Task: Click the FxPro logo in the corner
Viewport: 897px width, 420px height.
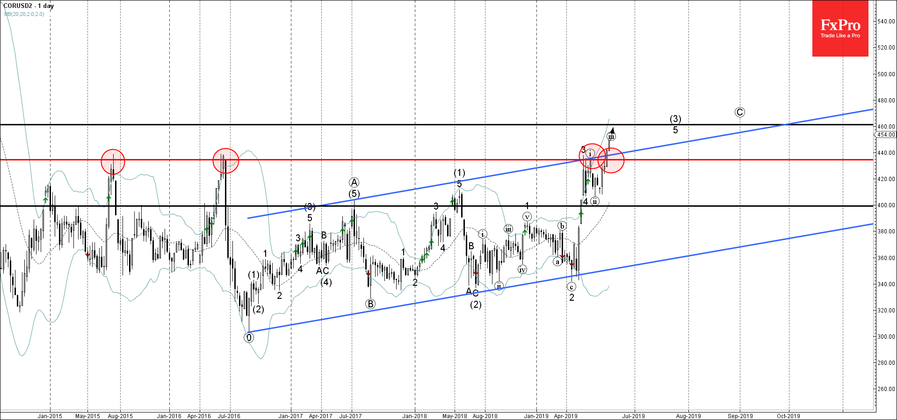Action: pos(840,29)
